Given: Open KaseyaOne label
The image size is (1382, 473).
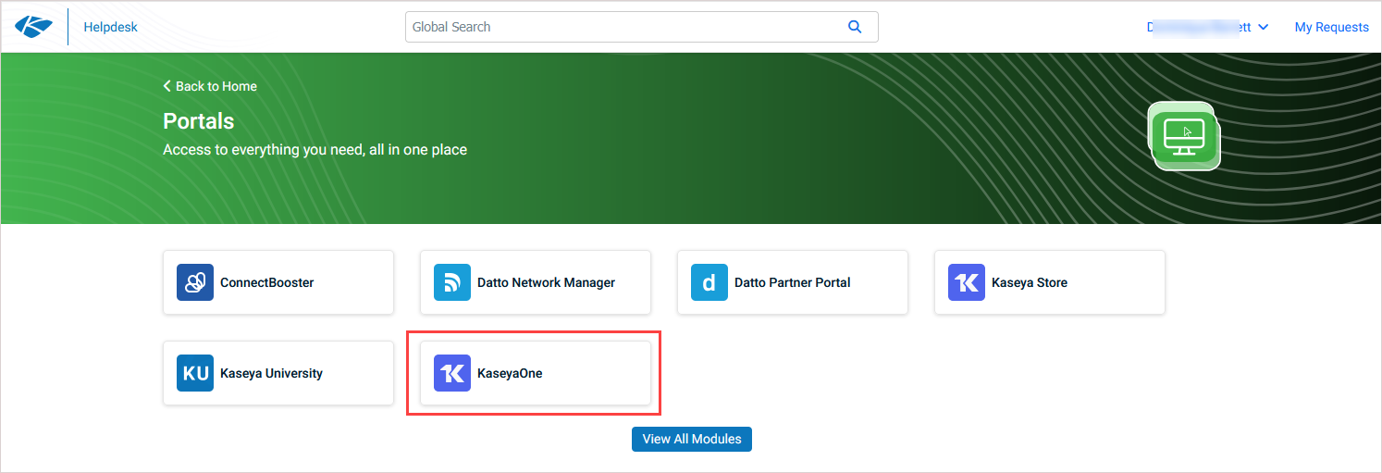Looking at the screenshot, I should (x=510, y=373).
